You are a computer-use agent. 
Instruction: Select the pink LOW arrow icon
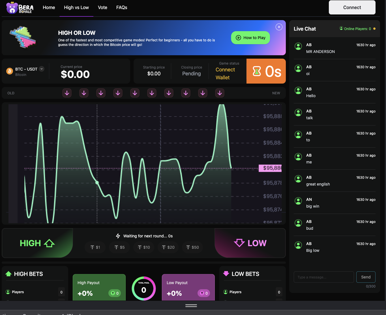(x=240, y=243)
